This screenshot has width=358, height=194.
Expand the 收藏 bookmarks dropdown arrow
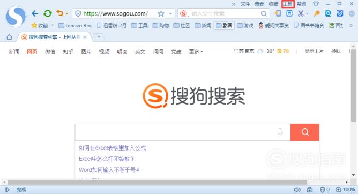(53, 25)
